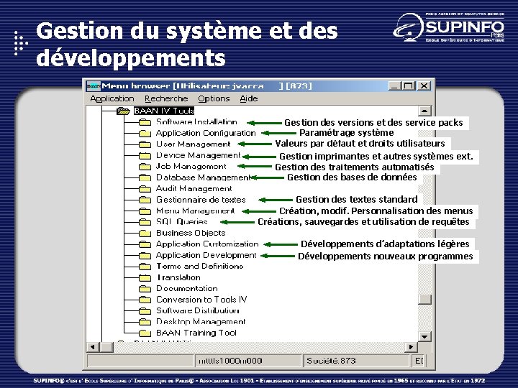518x388 pixels.
Task: Select Terms and Definitions in the tree
Action: [200, 267]
